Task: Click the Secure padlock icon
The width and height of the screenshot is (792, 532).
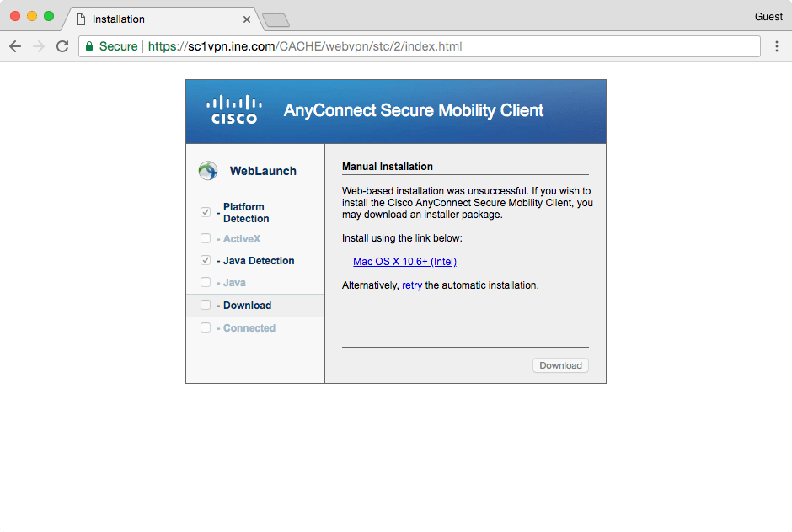Action: tap(89, 46)
